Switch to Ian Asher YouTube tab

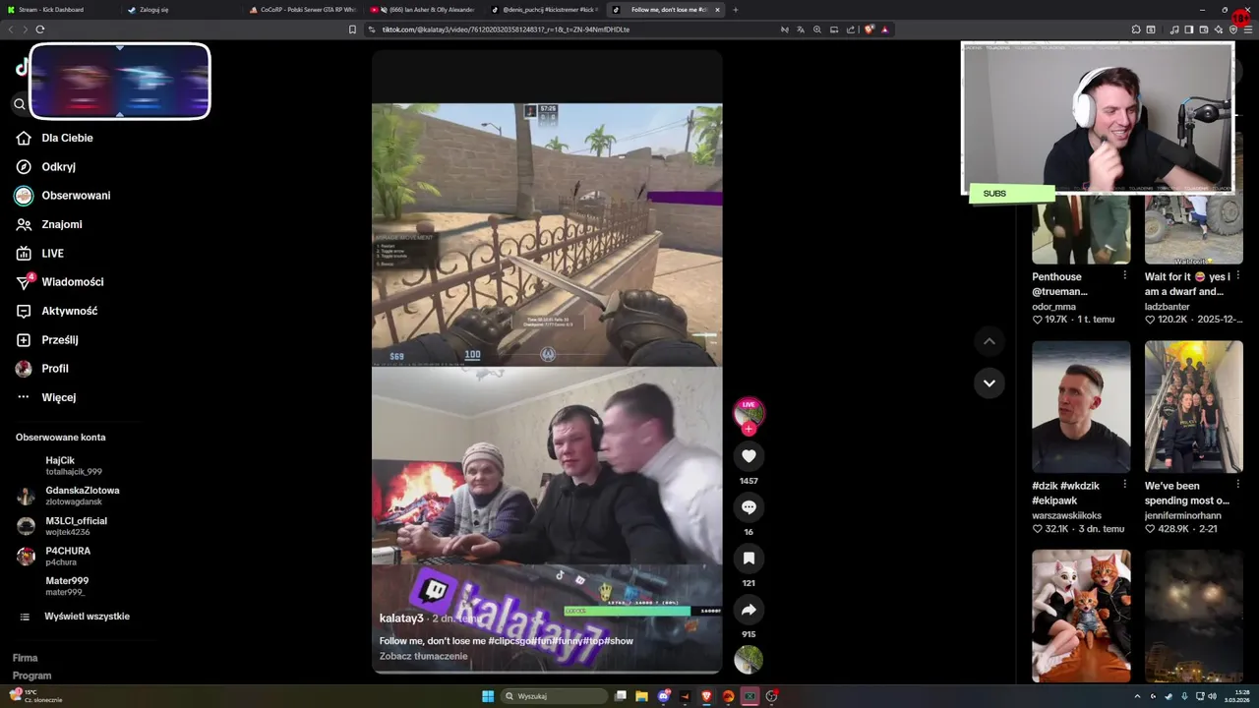coord(421,9)
